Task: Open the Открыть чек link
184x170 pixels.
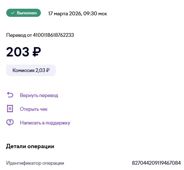Action: pos(34,109)
